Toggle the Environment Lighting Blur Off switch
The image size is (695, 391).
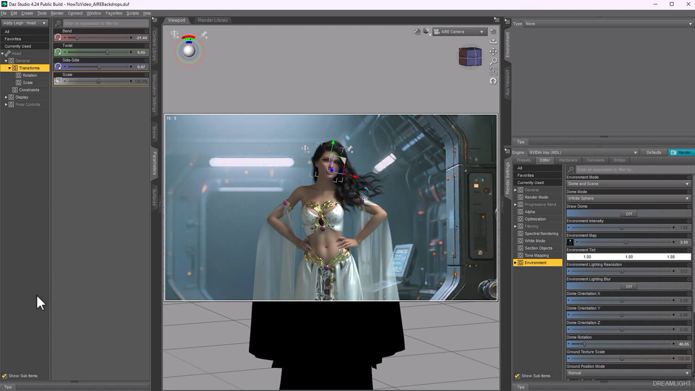click(629, 286)
